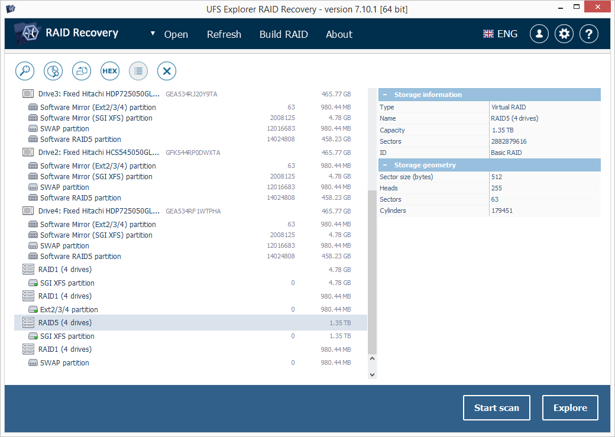The width and height of the screenshot is (615, 437).
Task: Select Drive3's SWAP partition icon
Action: pyautogui.click(x=33, y=129)
